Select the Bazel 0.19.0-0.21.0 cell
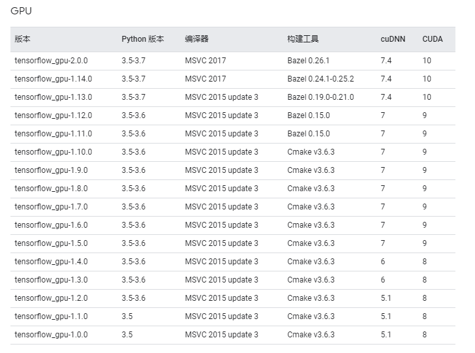Image resolution: width=475 pixels, height=353 pixels. coord(320,97)
